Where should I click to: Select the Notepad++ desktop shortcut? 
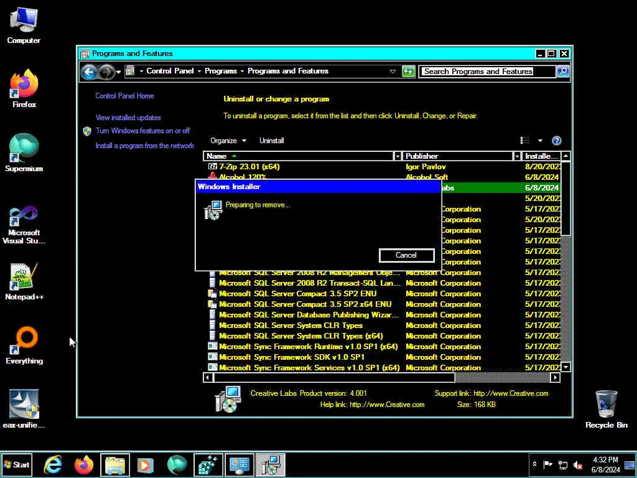coord(24,281)
